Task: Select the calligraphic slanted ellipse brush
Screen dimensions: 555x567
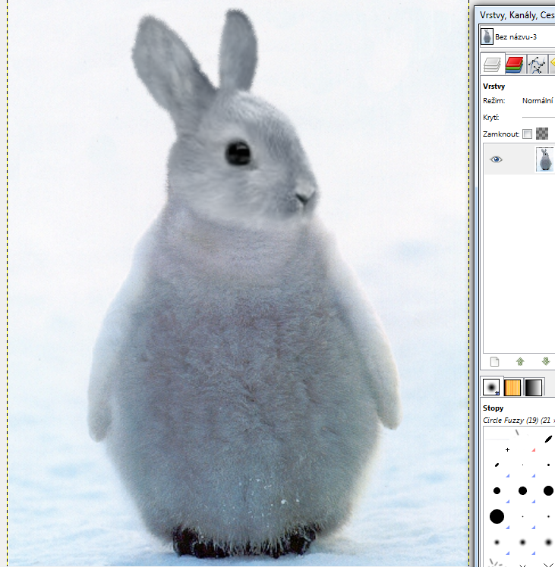Action: coord(548,439)
